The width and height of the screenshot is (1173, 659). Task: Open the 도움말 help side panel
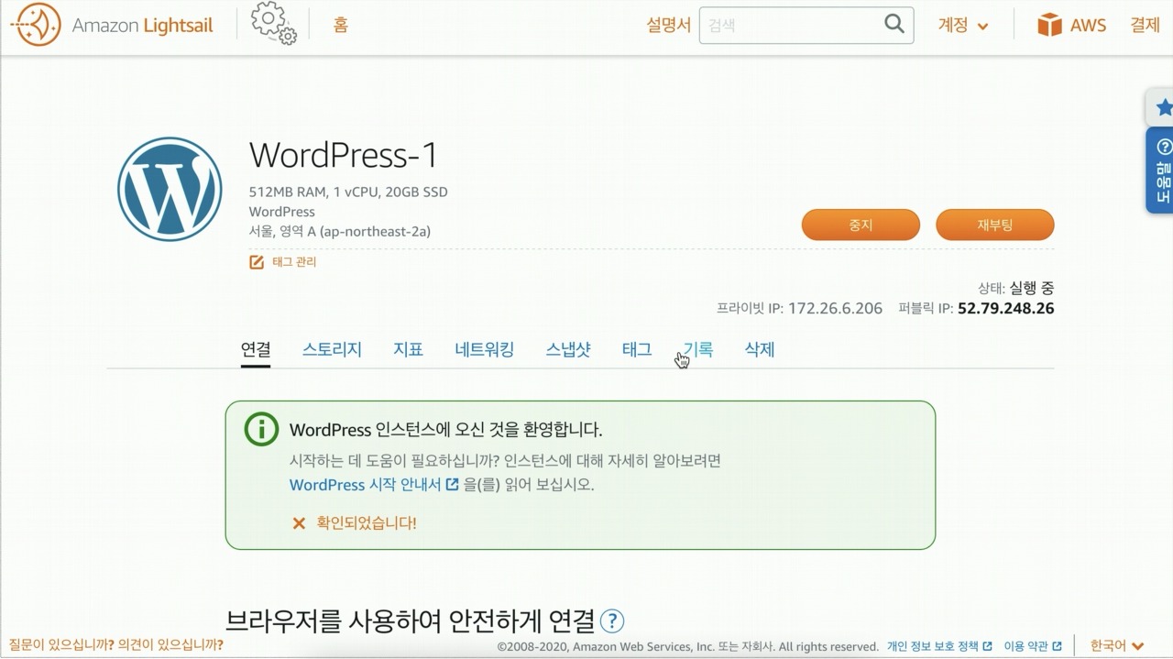[1161, 171]
